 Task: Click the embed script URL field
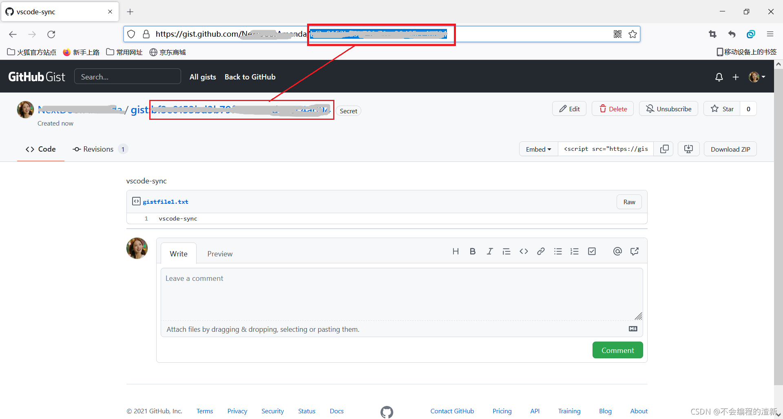606,149
